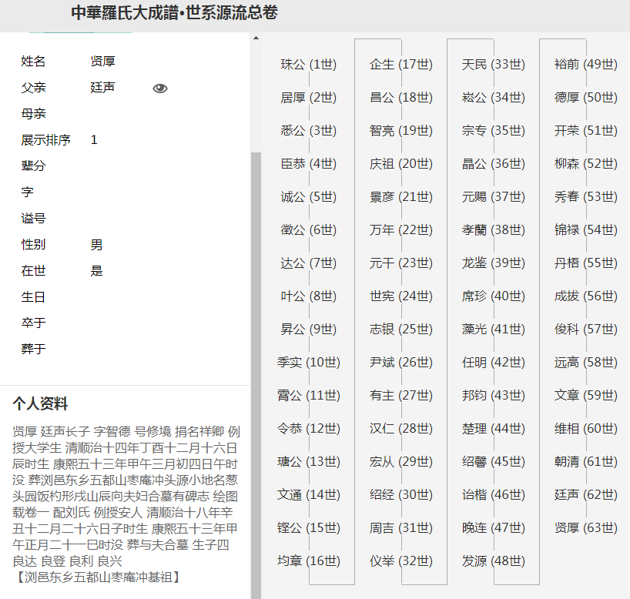
Task: Click 铿公 (15世)
Action: pos(309,528)
